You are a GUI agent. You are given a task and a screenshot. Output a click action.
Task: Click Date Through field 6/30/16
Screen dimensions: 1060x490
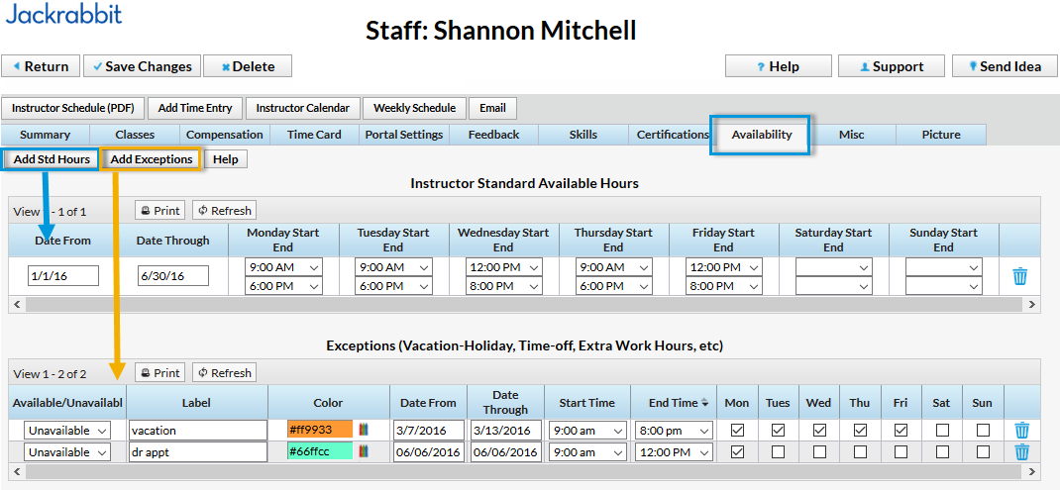(173, 276)
